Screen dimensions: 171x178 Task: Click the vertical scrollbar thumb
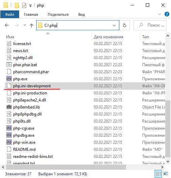pos(168,129)
